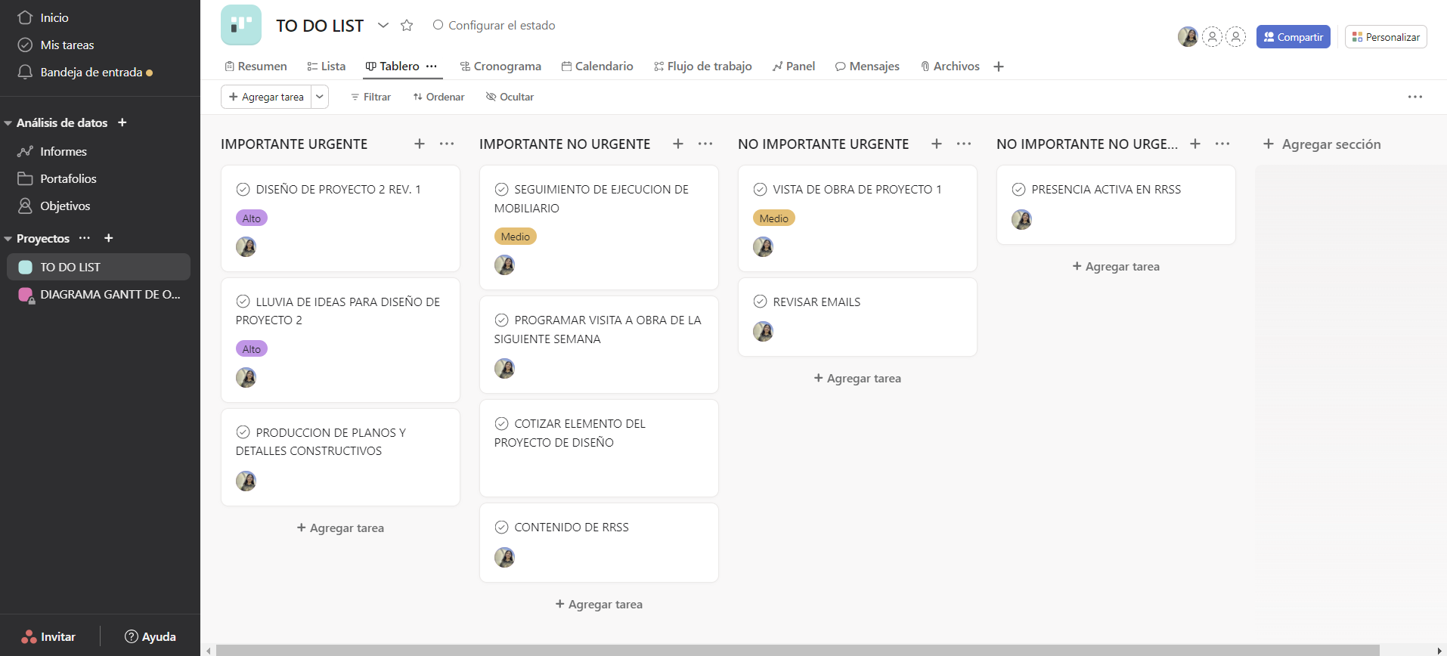Click Ocultar in the toolbar

(x=510, y=97)
